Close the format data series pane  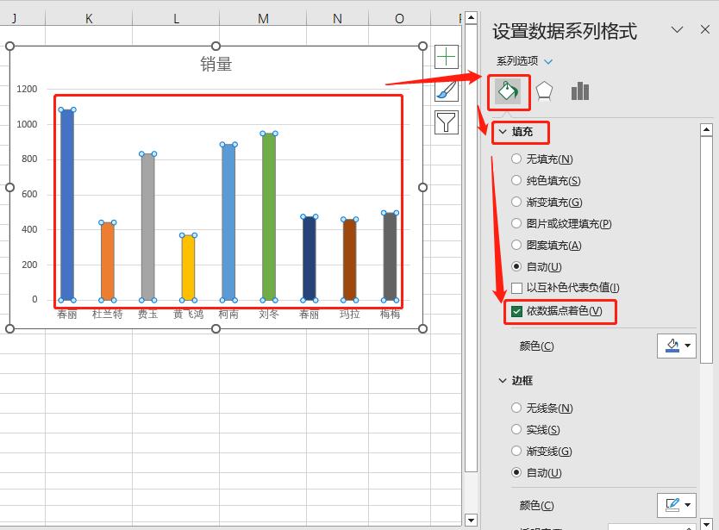[705, 30]
